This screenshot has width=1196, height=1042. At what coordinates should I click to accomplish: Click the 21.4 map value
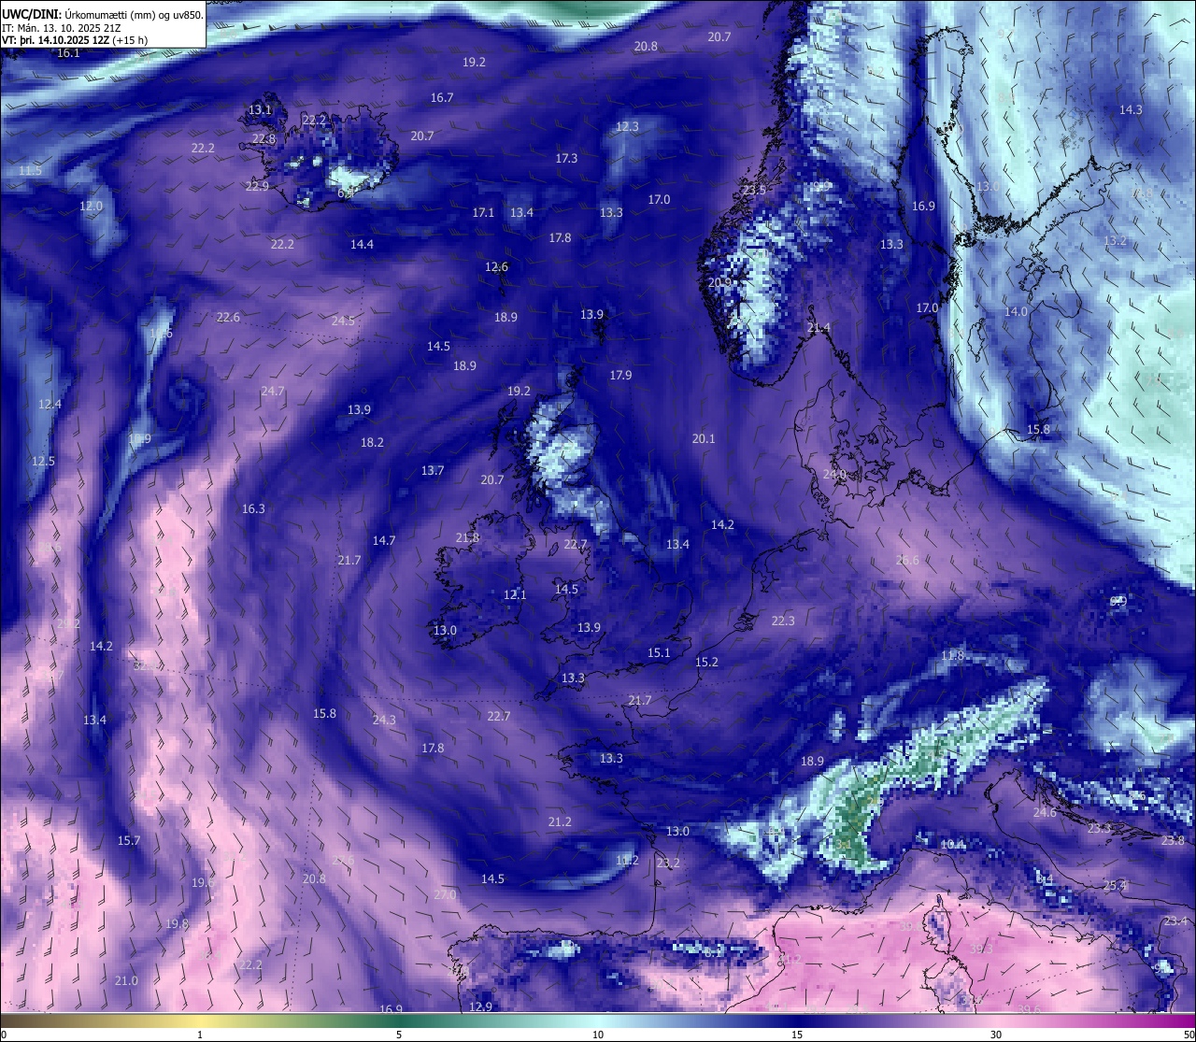click(x=819, y=328)
